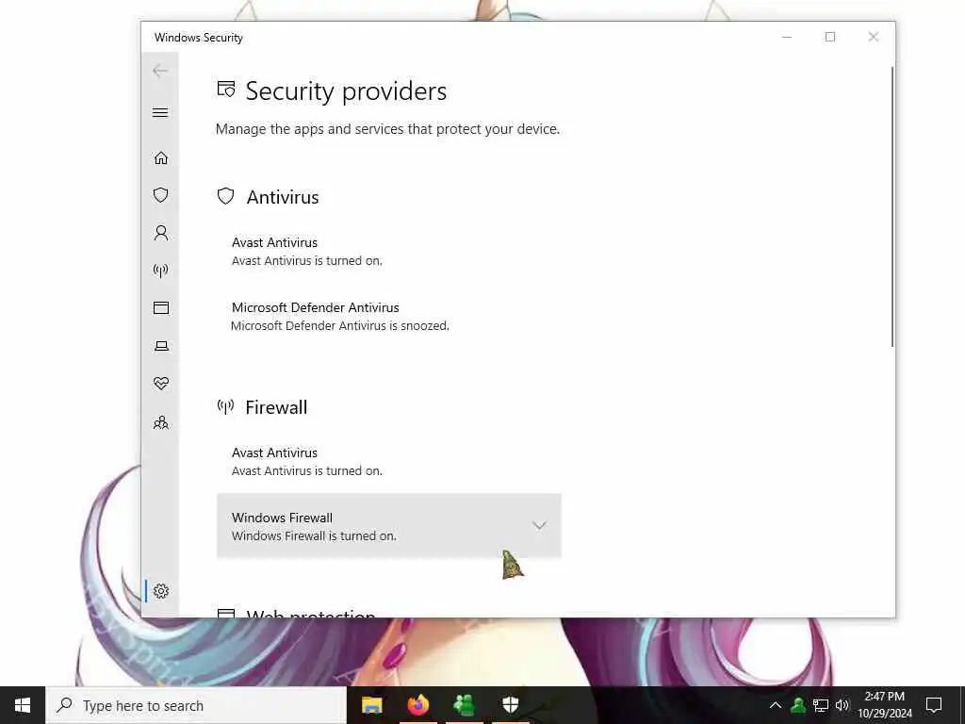Open network status tray icon
Viewport: 965px width, 724px height.
pos(821,705)
